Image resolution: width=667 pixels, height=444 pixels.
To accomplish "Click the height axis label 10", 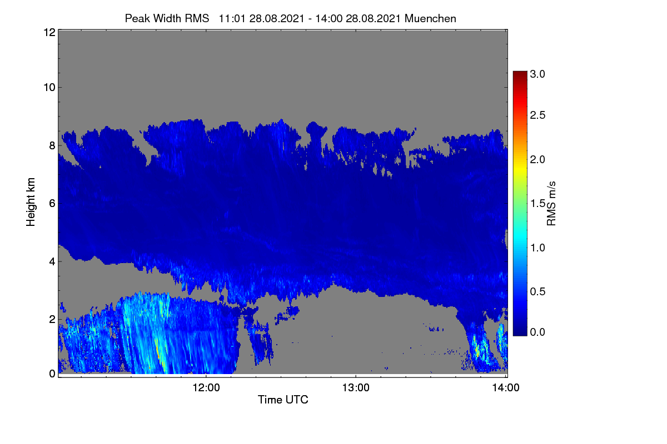I will 49,87.
